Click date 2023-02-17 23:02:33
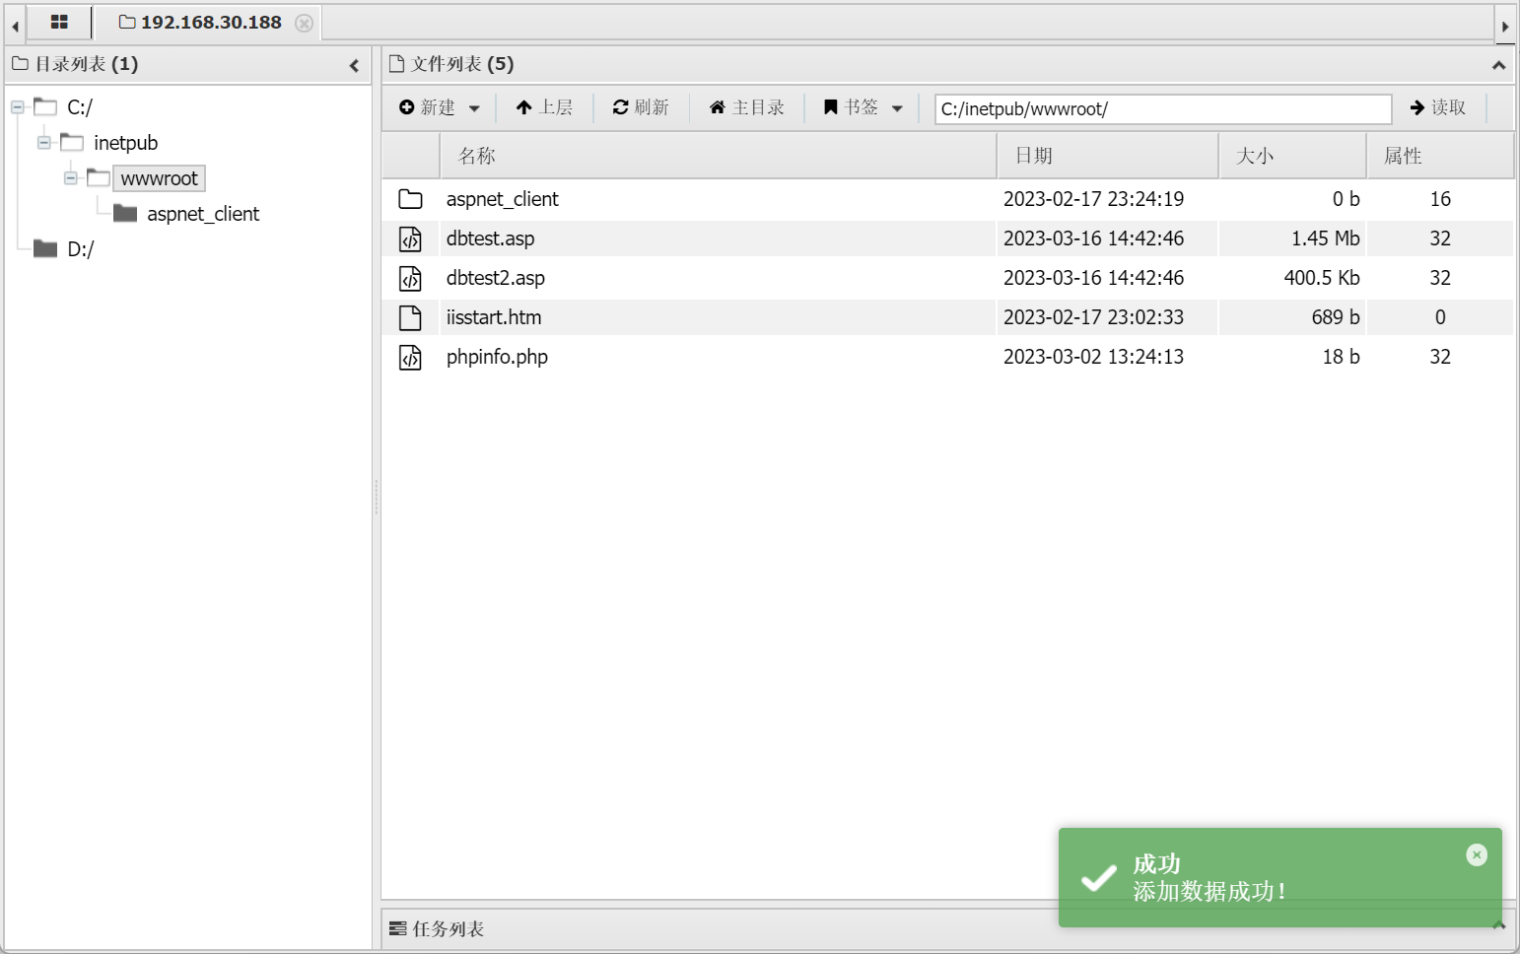 click(x=1093, y=317)
